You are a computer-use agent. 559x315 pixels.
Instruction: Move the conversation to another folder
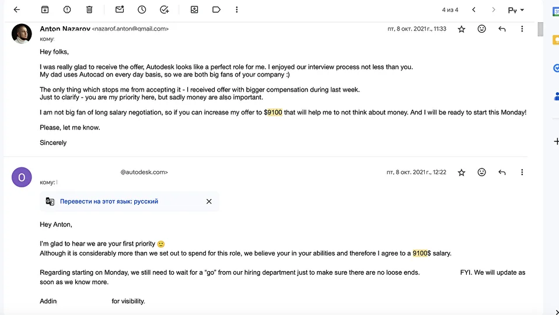click(x=194, y=9)
